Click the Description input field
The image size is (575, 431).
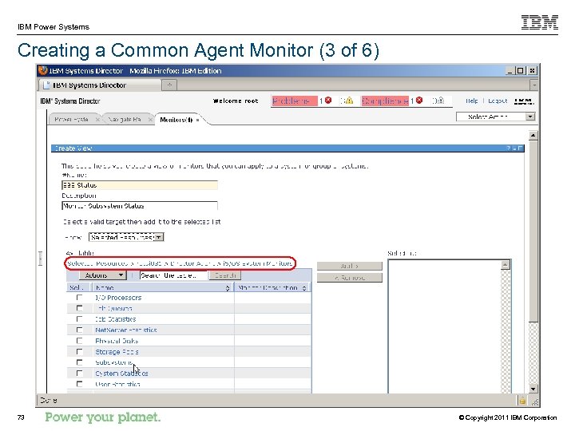[x=139, y=206]
